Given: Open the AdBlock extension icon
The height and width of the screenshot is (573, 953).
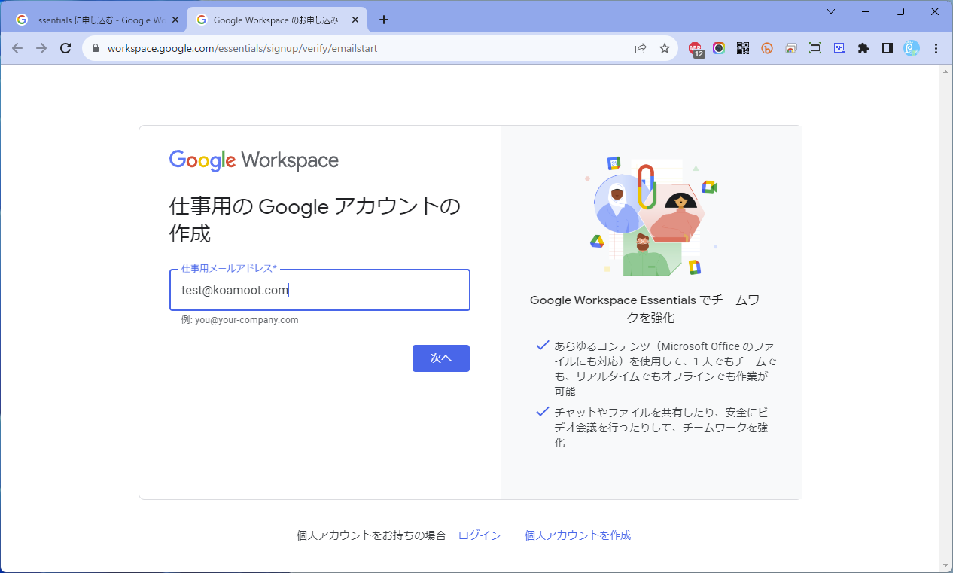Looking at the screenshot, I should point(696,47).
